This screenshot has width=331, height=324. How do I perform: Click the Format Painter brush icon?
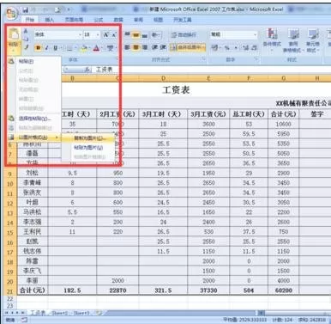26,47
